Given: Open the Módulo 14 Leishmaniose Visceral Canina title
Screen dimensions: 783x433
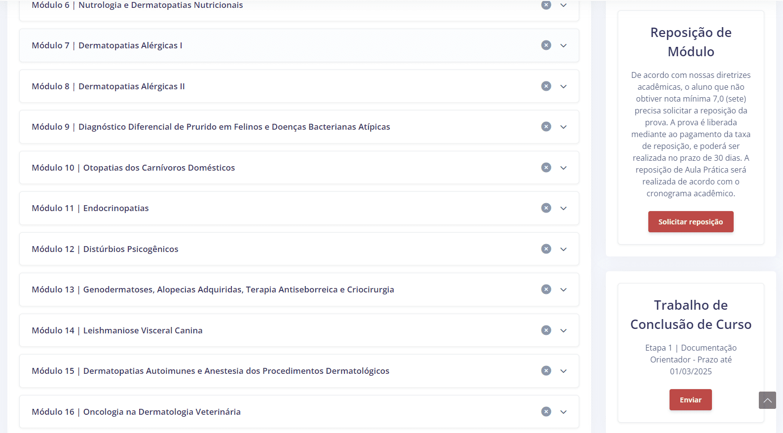Looking at the screenshot, I should coord(117,330).
